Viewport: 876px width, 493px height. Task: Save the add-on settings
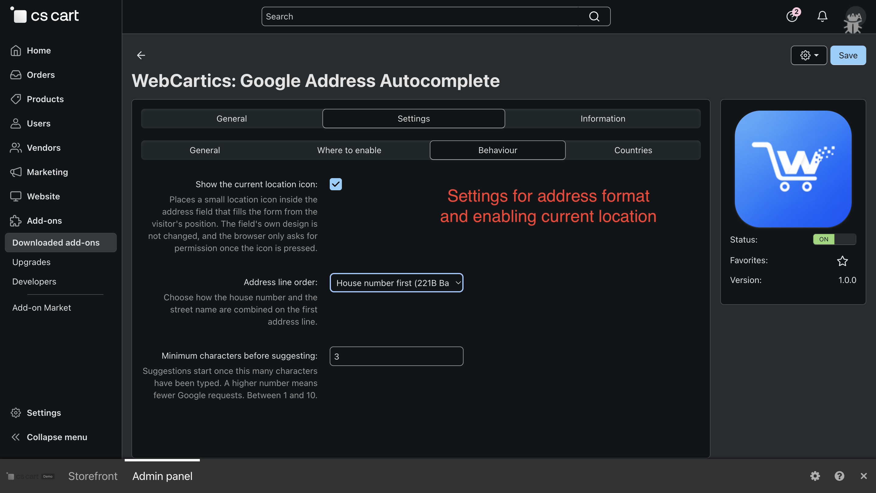point(848,55)
